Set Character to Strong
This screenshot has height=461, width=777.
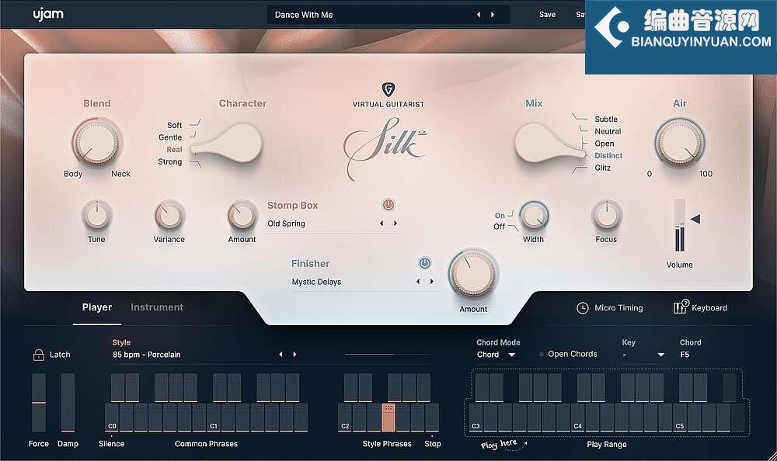[170, 161]
